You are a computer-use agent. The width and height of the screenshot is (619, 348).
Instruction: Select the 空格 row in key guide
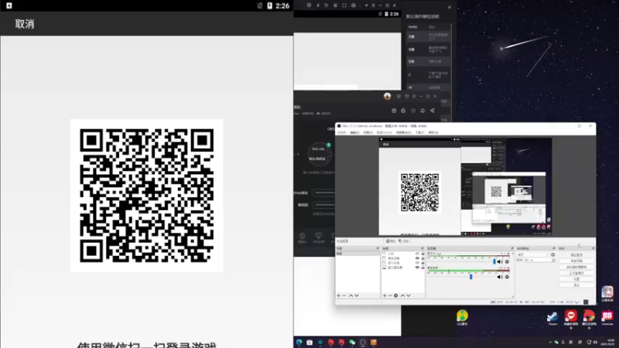click(x=428, y=62)
